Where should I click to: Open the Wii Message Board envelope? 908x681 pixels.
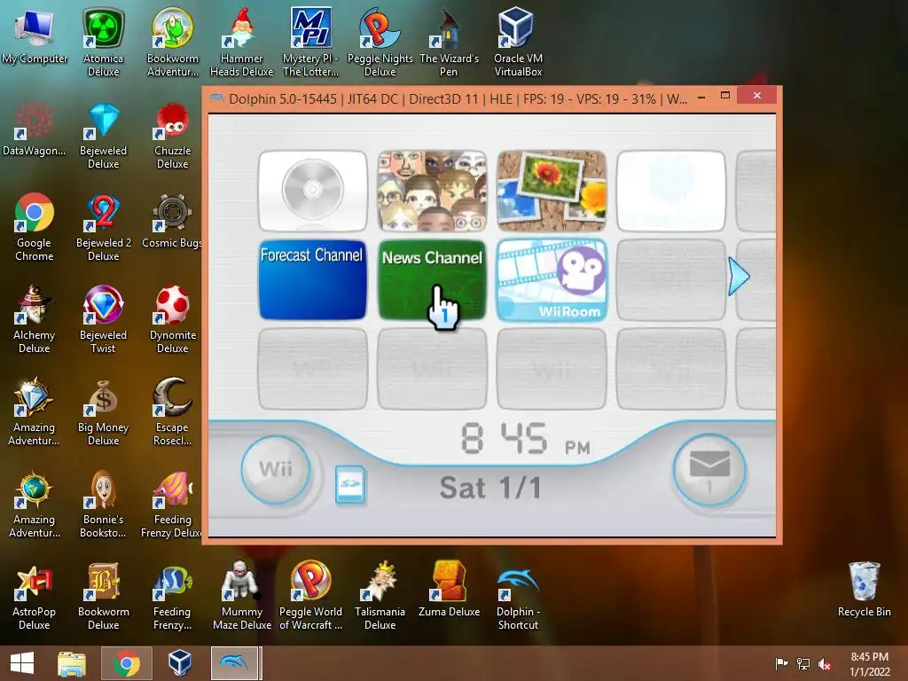click(x=709, y=470)
